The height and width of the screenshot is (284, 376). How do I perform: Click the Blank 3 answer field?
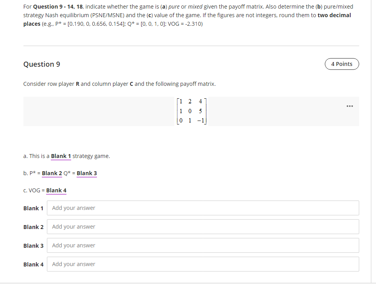click(203, 245)
